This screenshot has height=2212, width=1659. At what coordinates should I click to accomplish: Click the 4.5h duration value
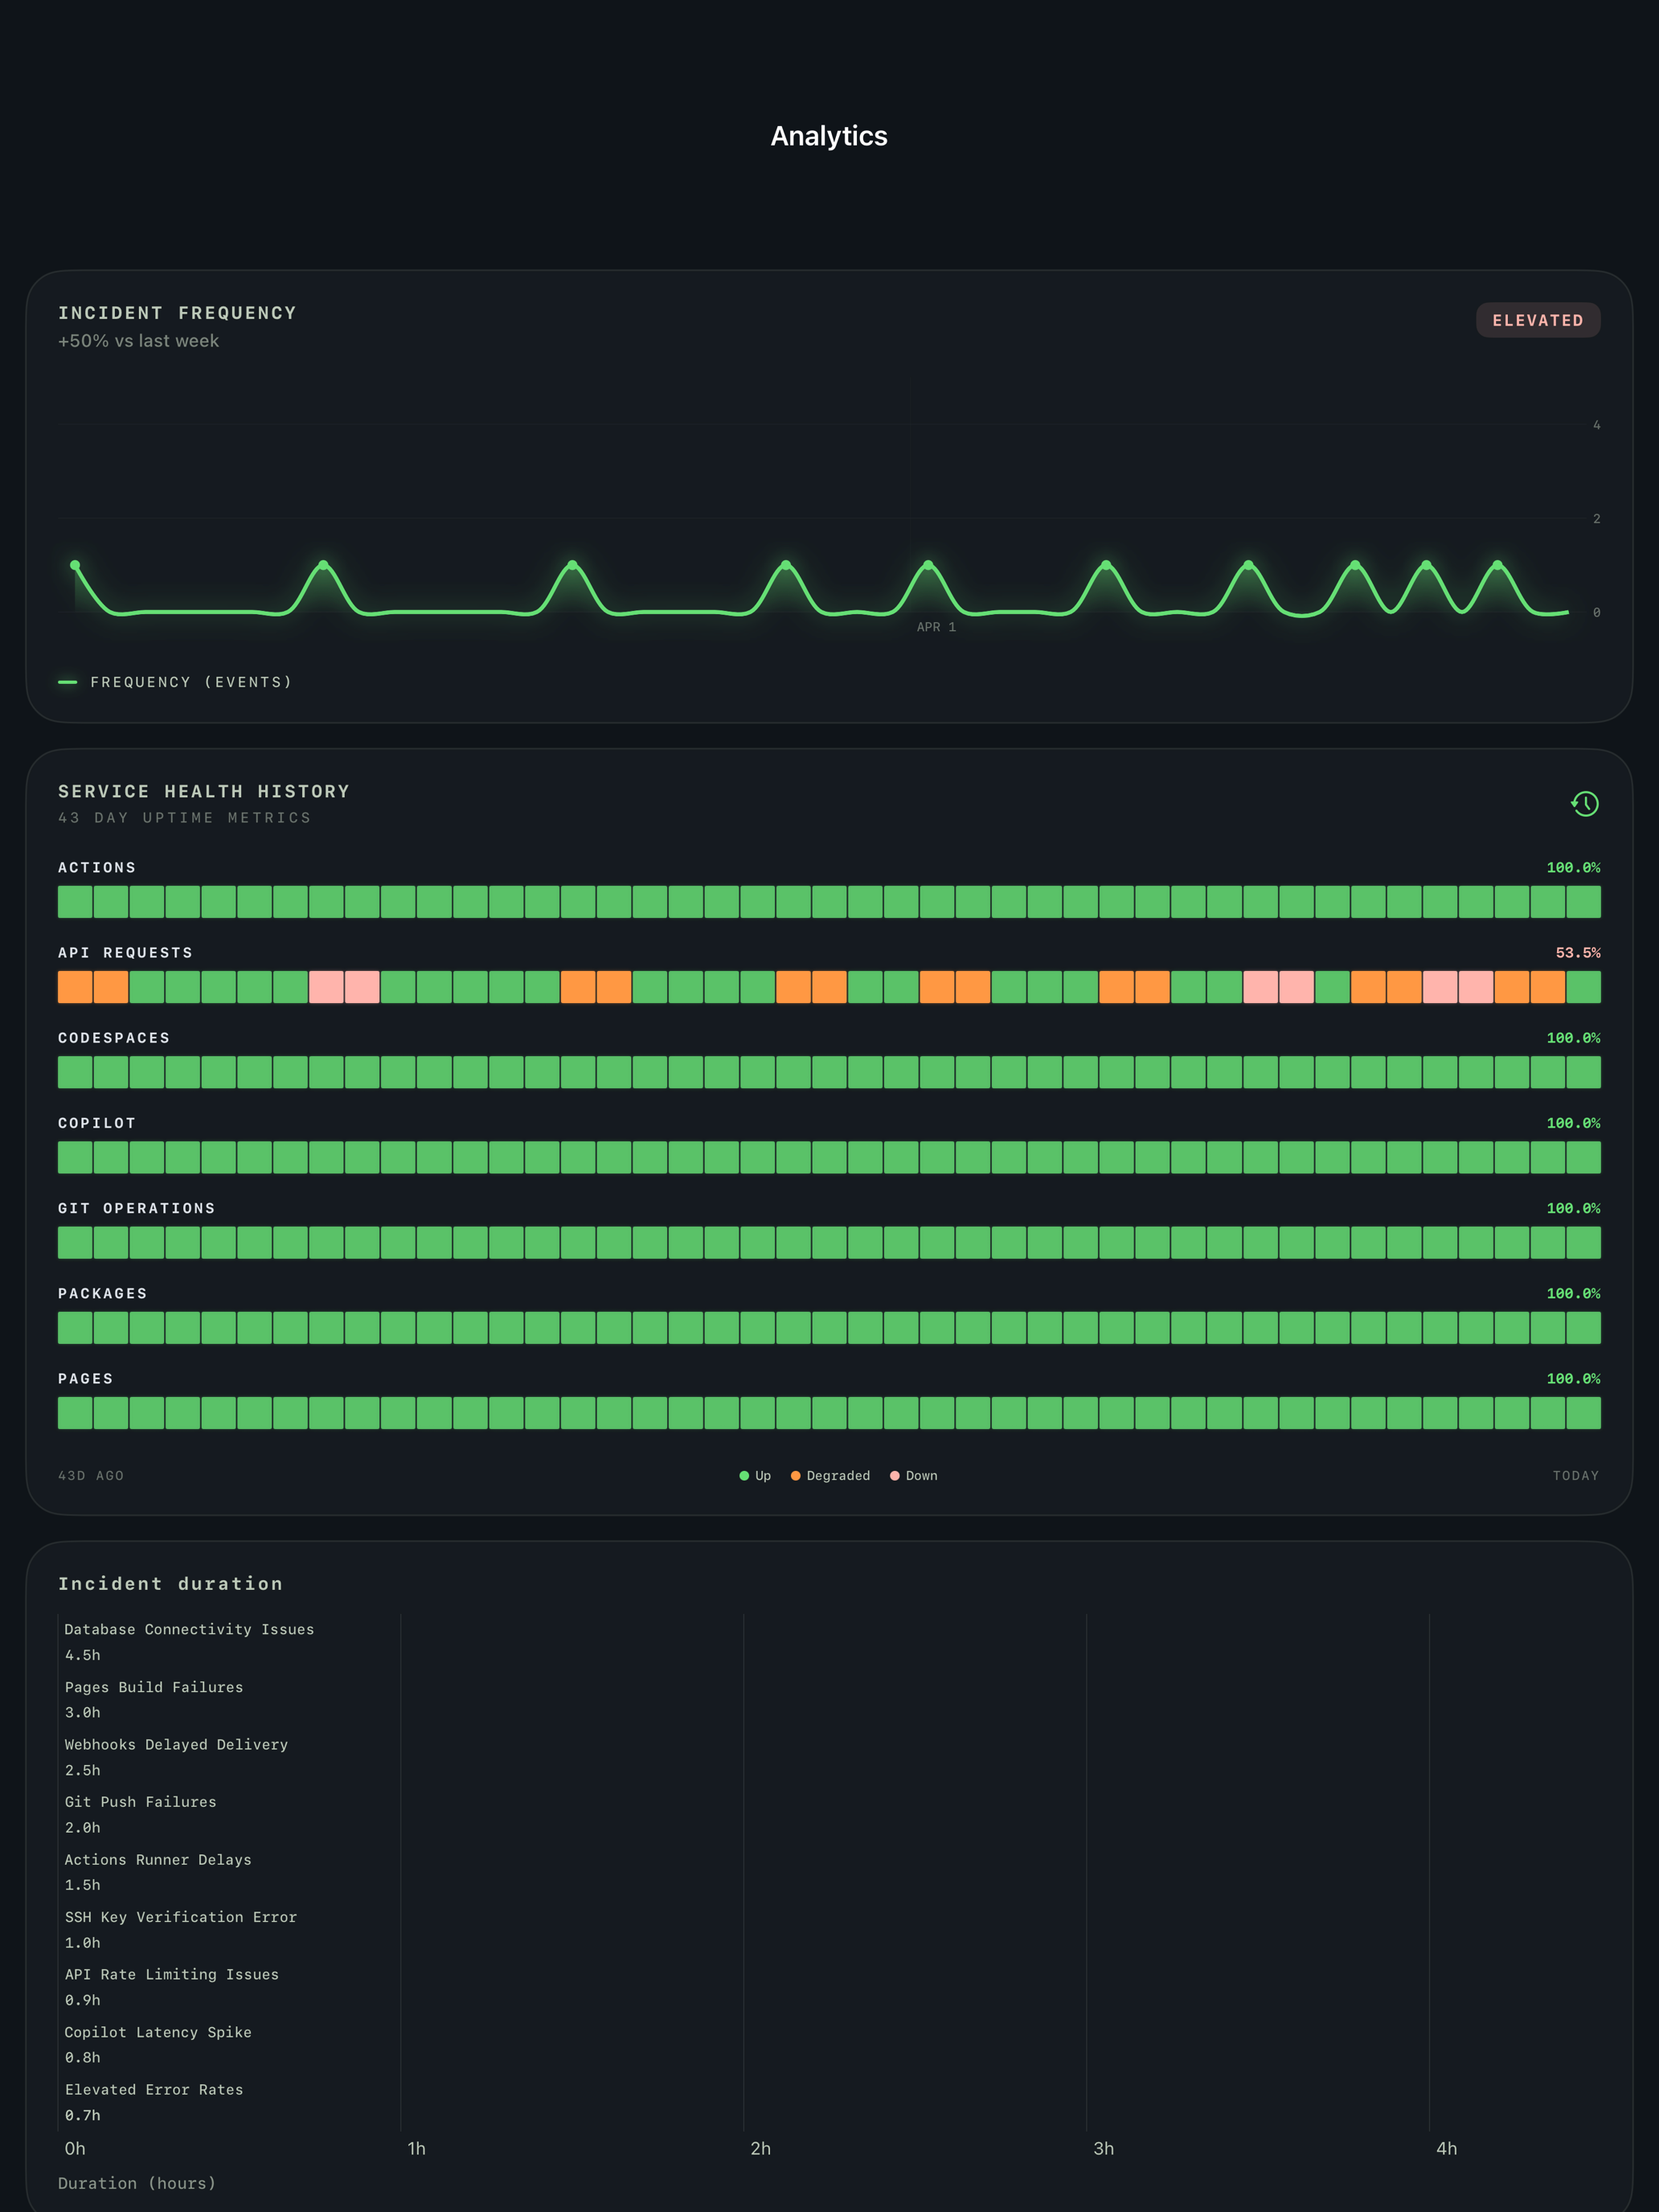(83, 1655)
